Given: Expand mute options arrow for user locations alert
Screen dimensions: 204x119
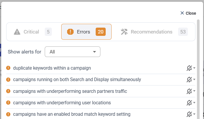Looking at the screenshot, I should (194, 103).
